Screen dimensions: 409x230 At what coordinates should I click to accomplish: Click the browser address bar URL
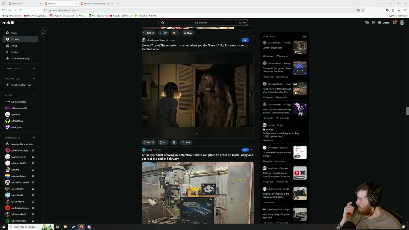coord(66,10)
